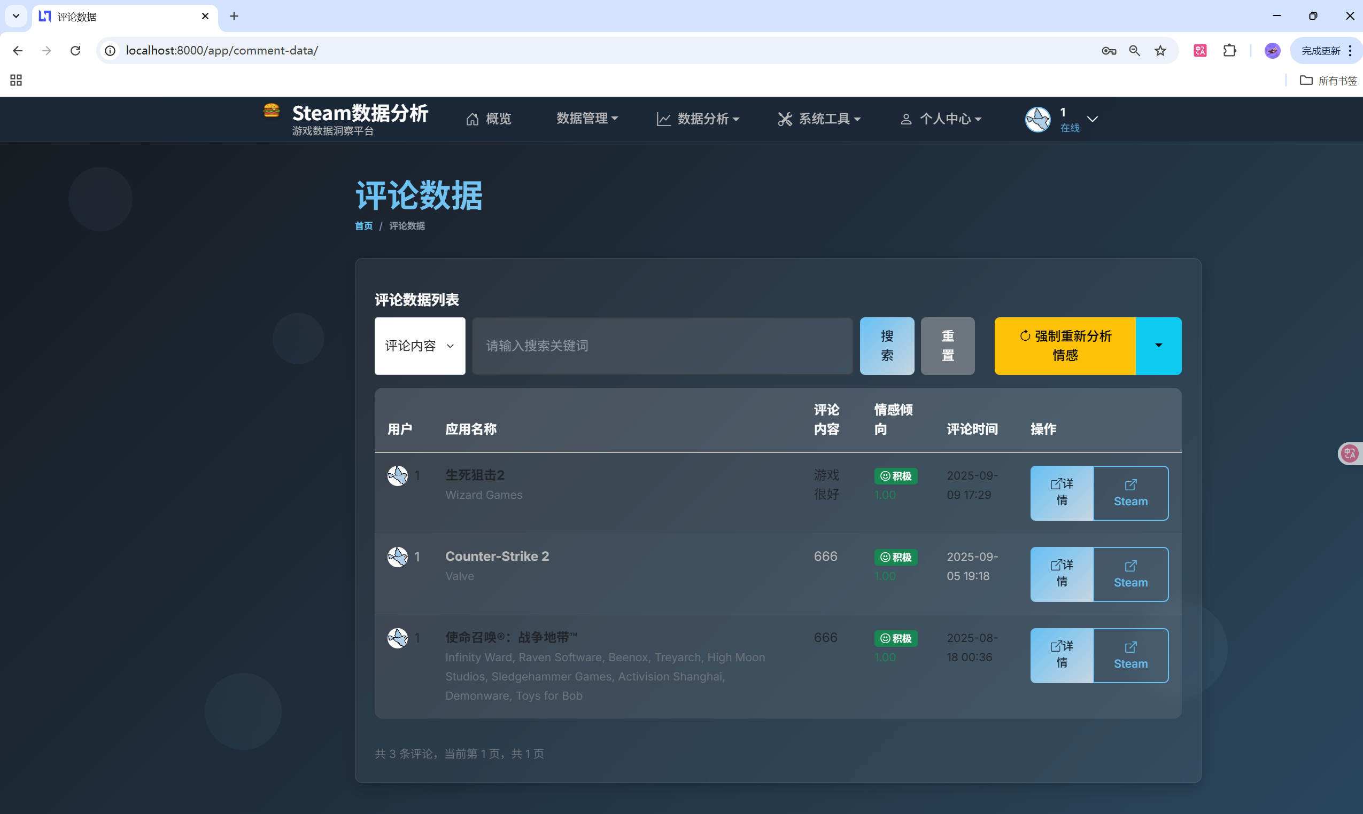This screenshot has width=1363, height=814.
Task: Click the date 2025-09-05 19:18
Action: (x=972, y=566)
